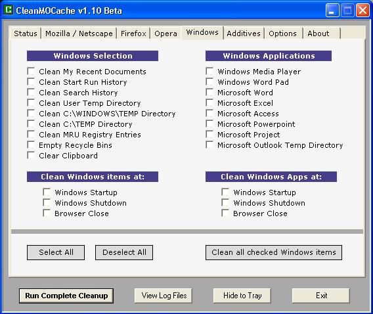Click the Hide to Tray button
This screenshot has width=373, height=314.
tap(242, 296)
